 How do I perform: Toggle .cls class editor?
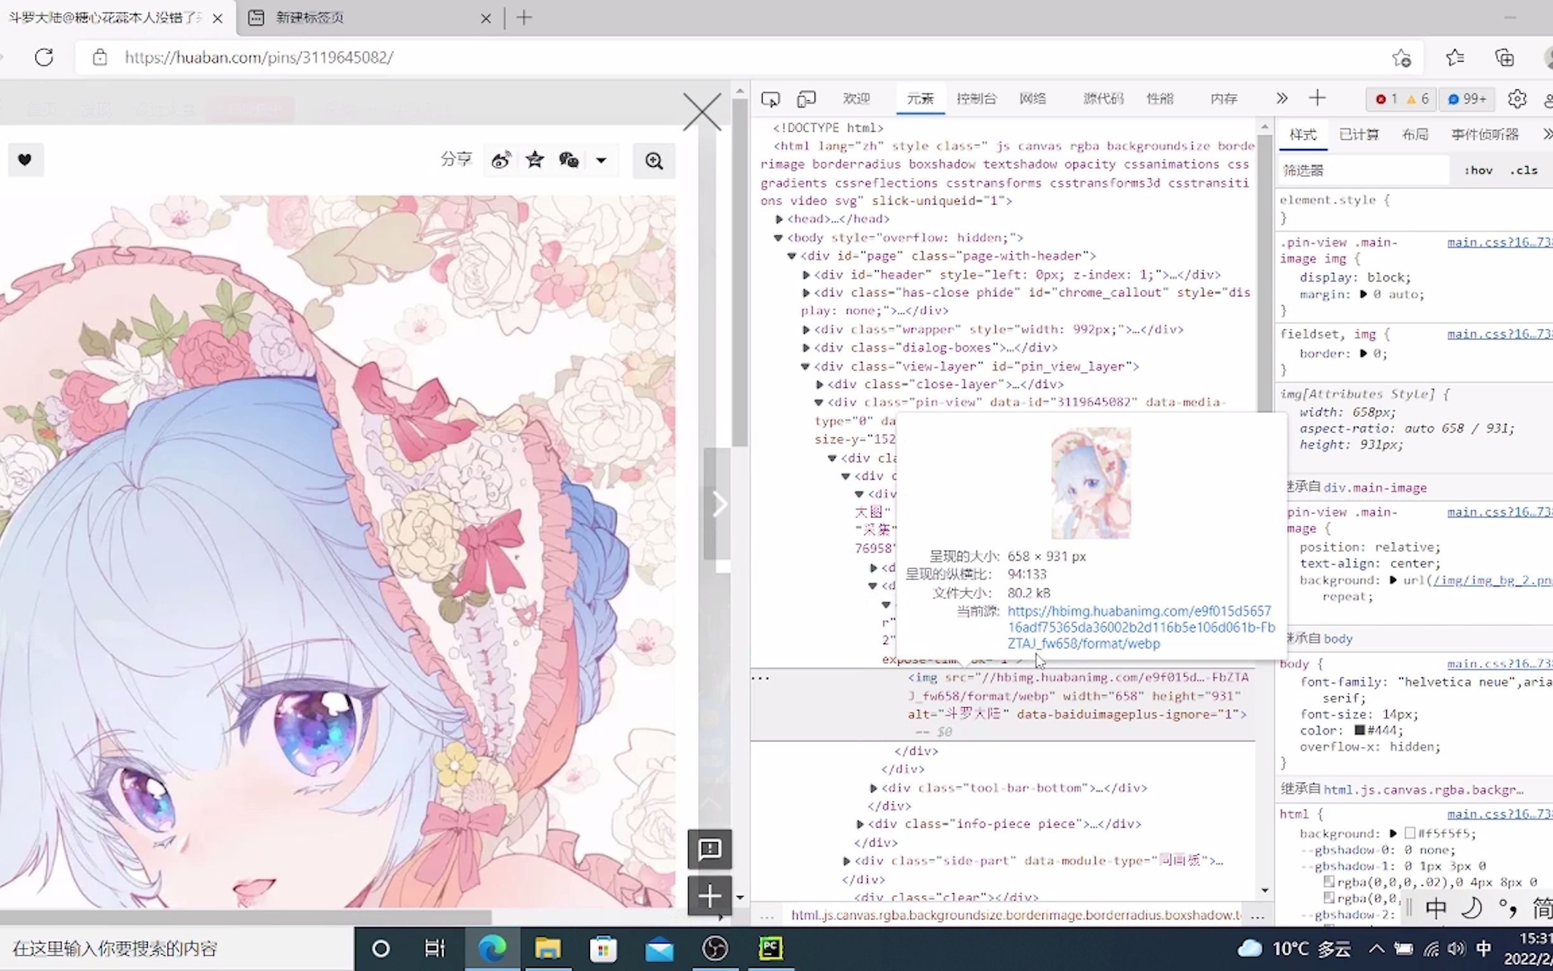pos(1524,170)
